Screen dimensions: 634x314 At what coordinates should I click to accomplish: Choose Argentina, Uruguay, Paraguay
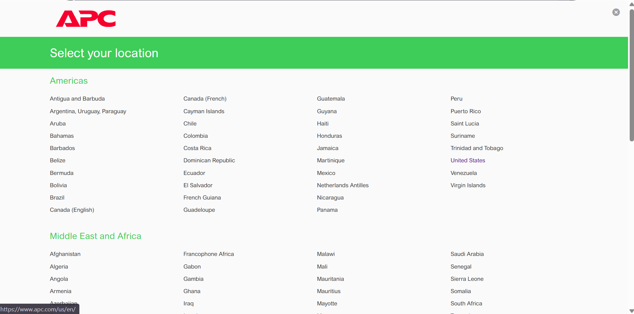[88, 111]
